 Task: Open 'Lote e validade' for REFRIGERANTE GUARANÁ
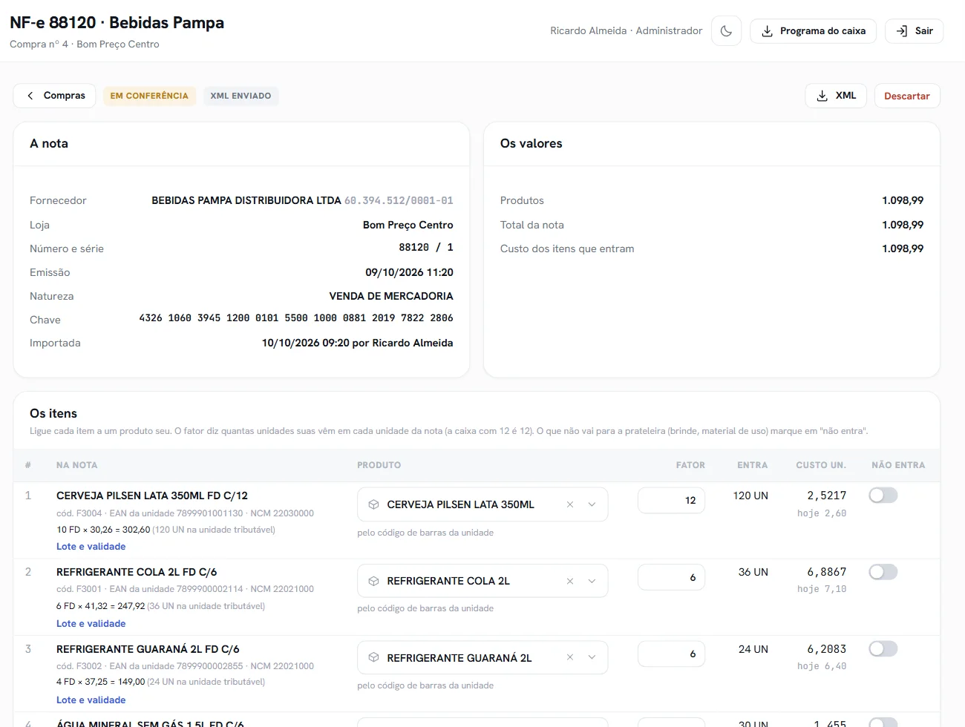click(91, 700)
